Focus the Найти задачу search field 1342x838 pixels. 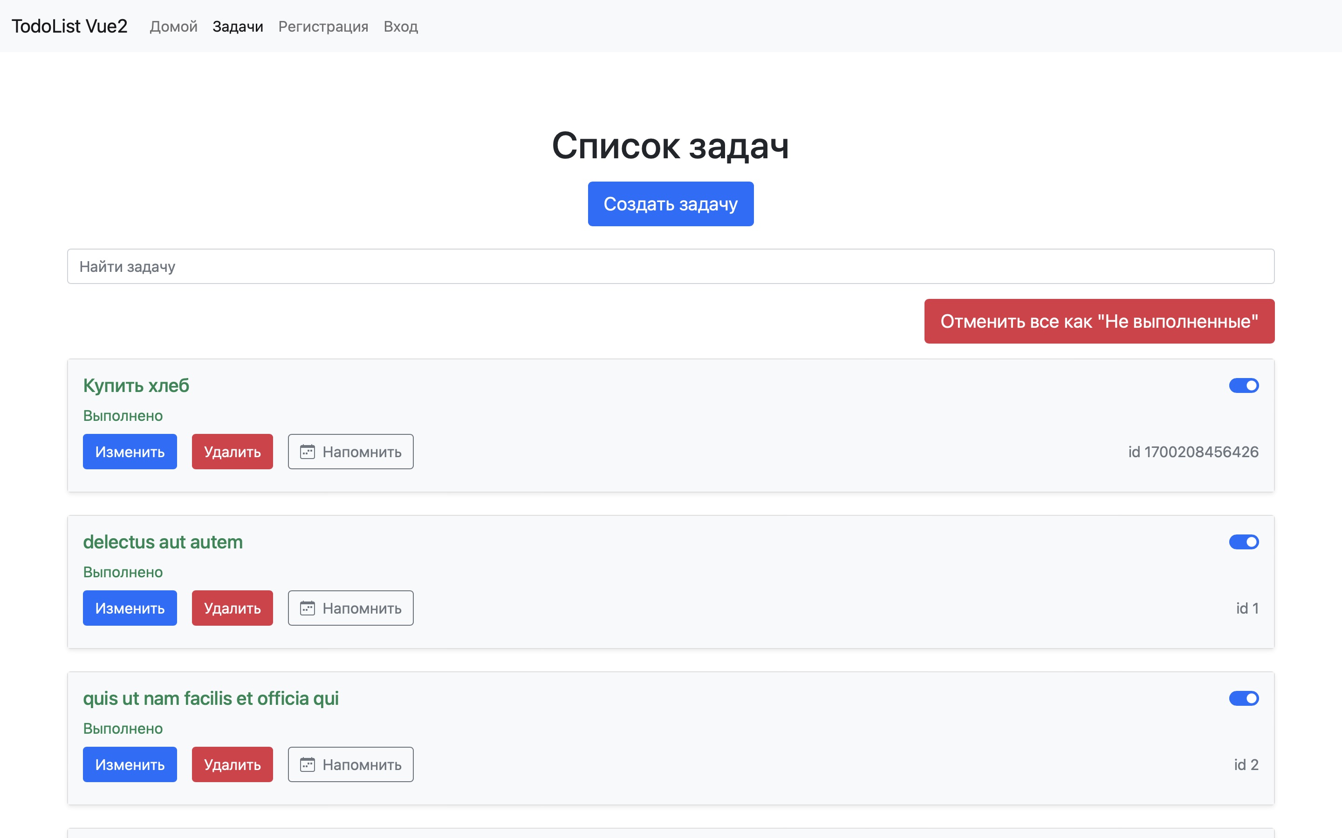pyautogui.click(x=671, y=267)
